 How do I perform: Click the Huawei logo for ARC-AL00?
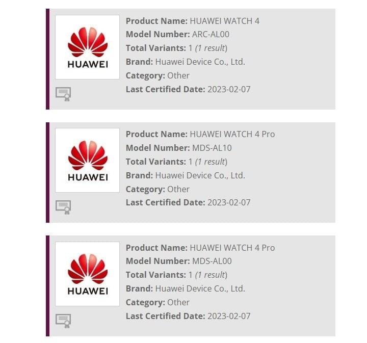87,47
